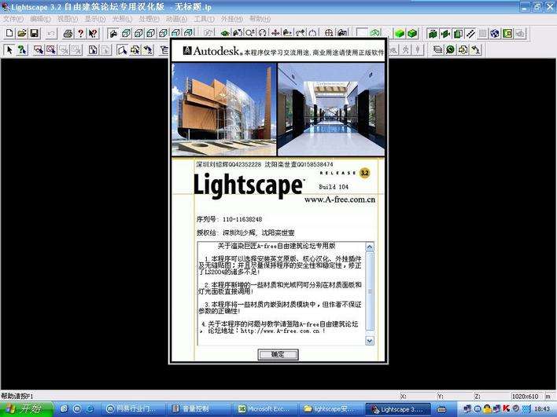This screenshot has width=557, height=417.
Task: Open the 帮助(H) menu
Action: tap(260, 18)
